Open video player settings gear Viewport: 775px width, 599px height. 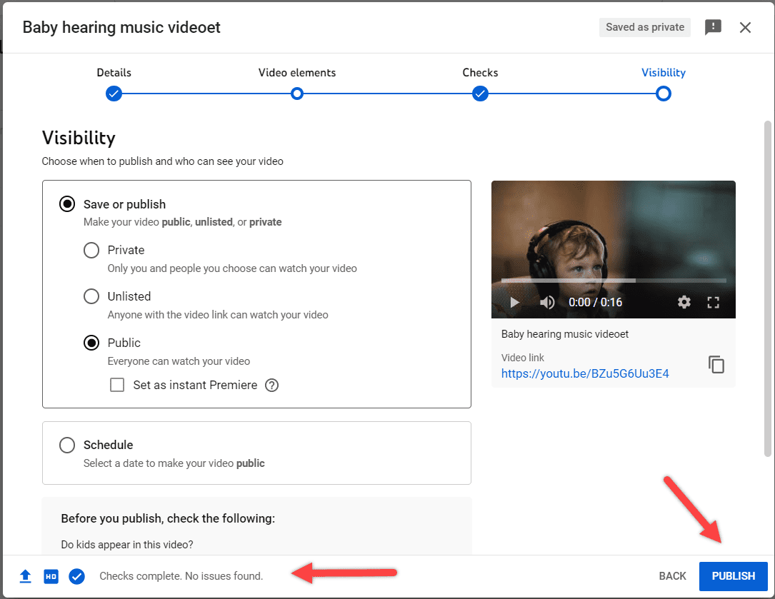[x=684, y=302]
